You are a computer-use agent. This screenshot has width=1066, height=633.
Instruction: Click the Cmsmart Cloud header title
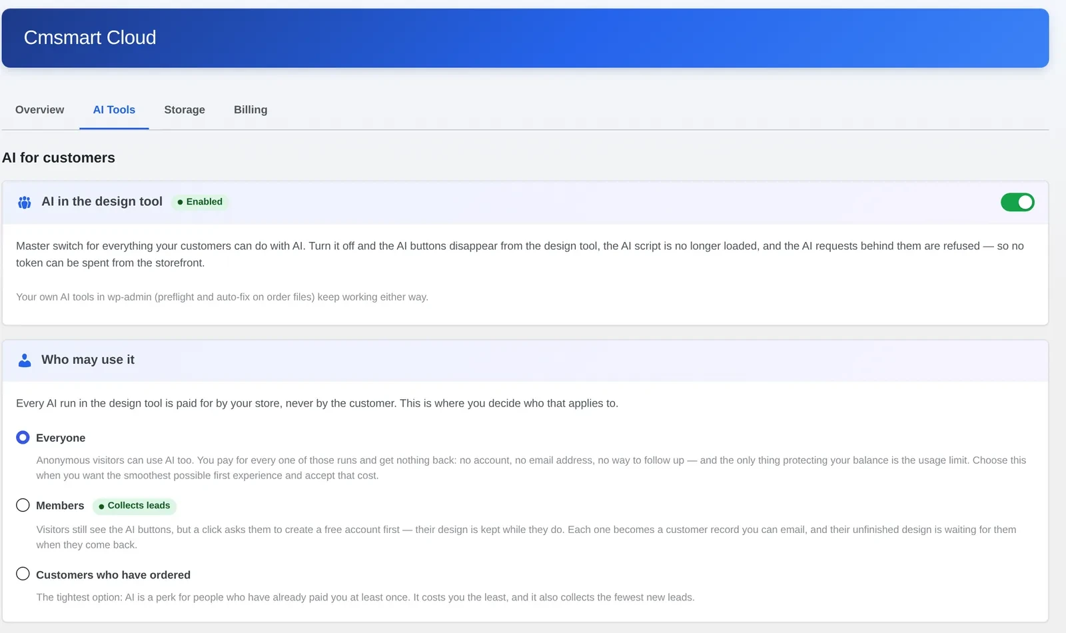[90, 38]
